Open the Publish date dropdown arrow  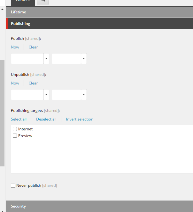click(x=46, y=58)
